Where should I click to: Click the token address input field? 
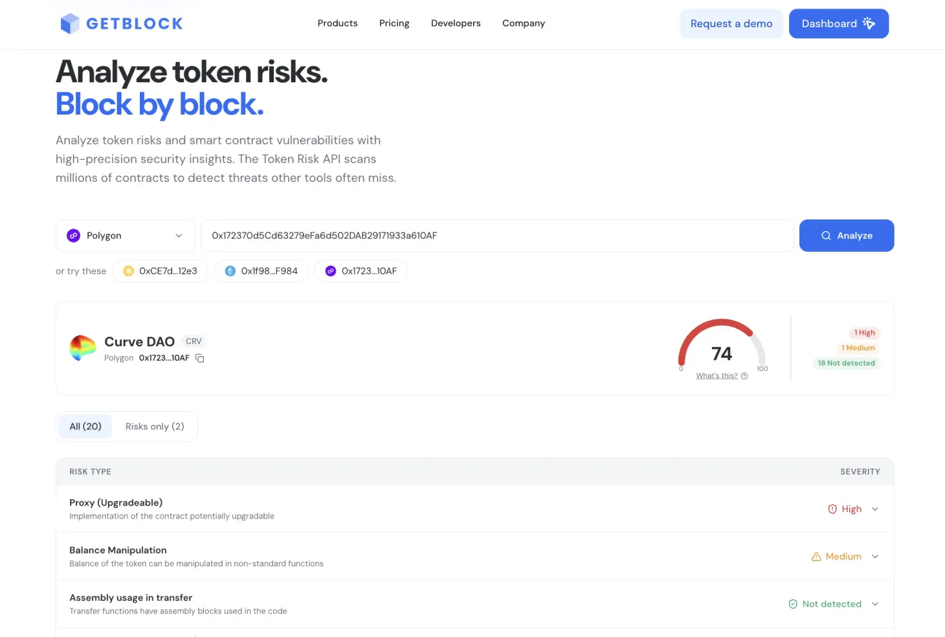(497, 236)
